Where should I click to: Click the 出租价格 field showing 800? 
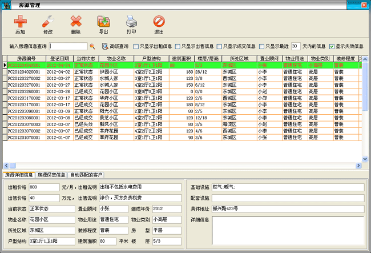43,187
